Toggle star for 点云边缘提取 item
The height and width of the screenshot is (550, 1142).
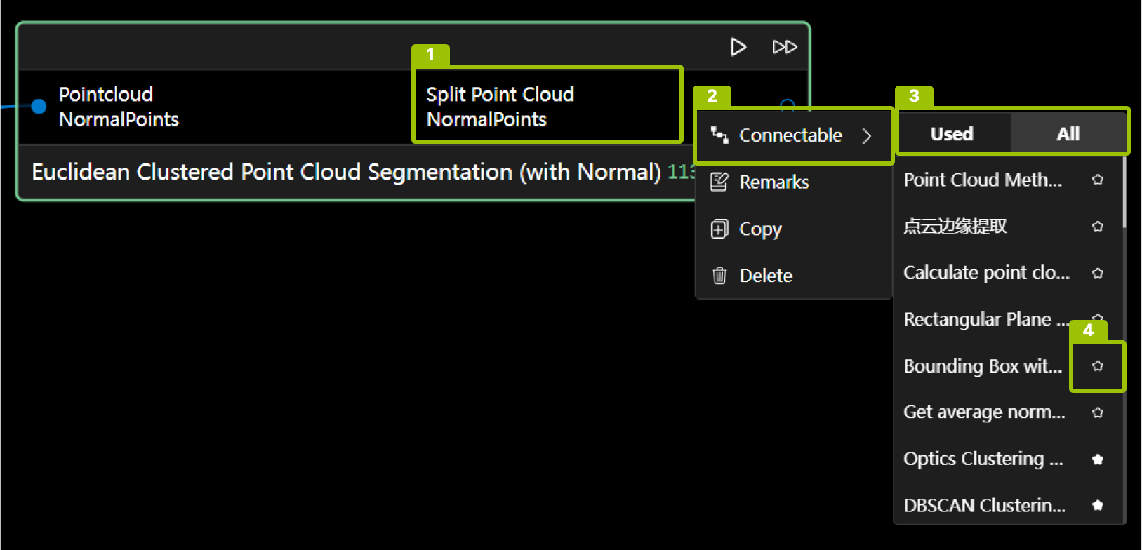coord(1098,227)
